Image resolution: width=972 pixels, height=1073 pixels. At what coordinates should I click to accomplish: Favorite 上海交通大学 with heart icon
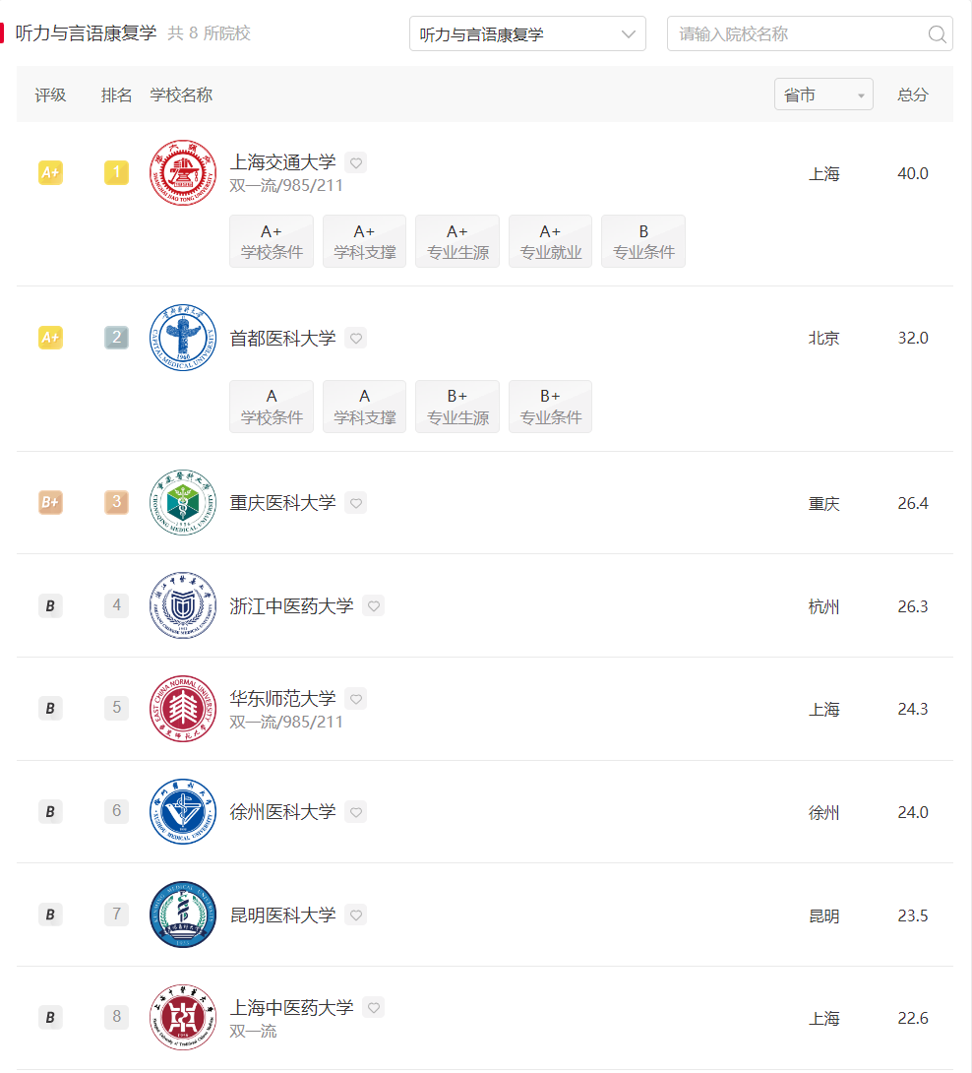[356, 162]
